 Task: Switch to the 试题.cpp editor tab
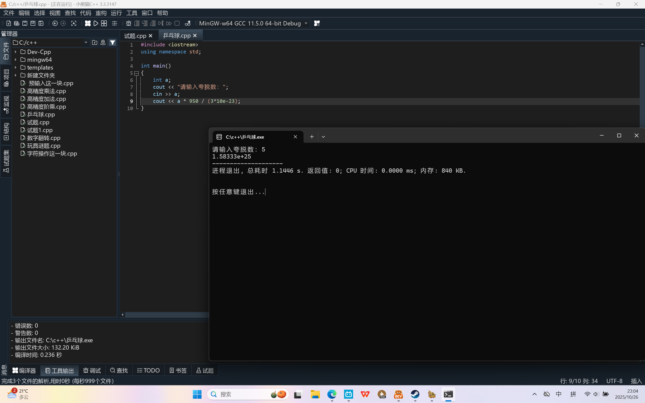135,36
